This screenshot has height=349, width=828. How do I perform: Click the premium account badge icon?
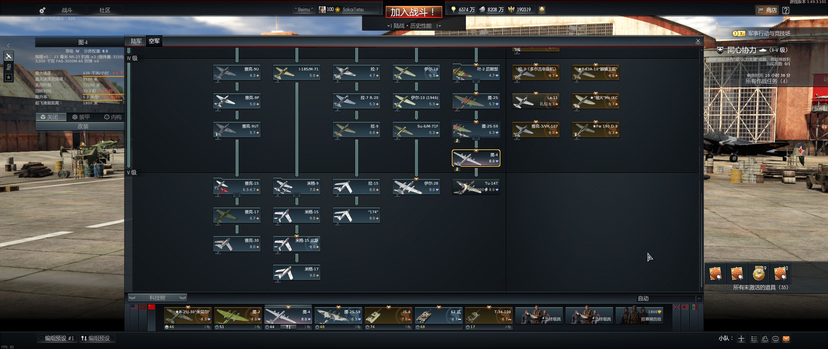point(542,10)
